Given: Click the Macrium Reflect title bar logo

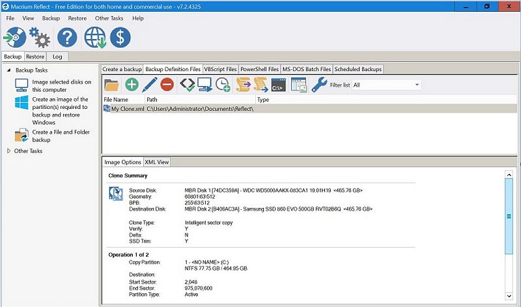Looking at the screenshot, I should click(5, 6).
